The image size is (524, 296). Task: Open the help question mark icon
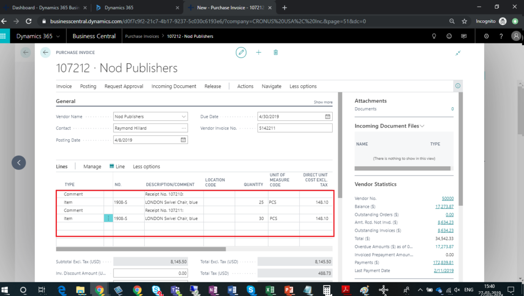pyautogui.click(x=501, y=36)
